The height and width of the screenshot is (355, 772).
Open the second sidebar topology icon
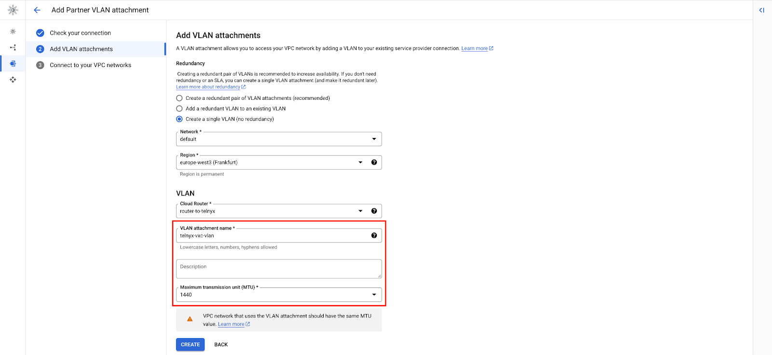click(13, 47)
